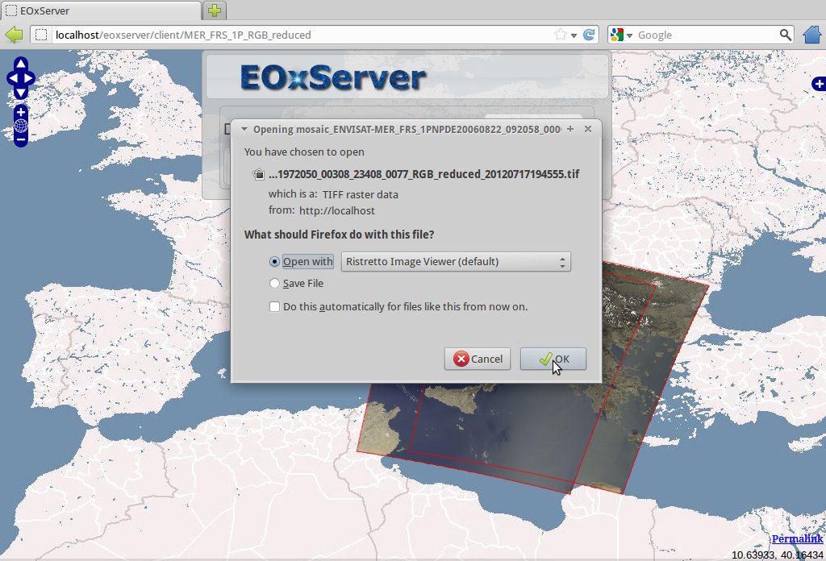Zoom in on the map
Image resolution: width=826 pixels, height=561 pixels.
pyautogui.click(x=21, y=111)
